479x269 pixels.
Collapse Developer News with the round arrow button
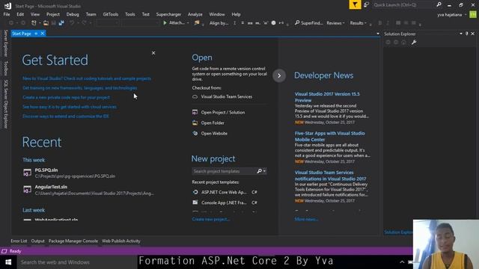pyautogui.click(x=279, y=75)
